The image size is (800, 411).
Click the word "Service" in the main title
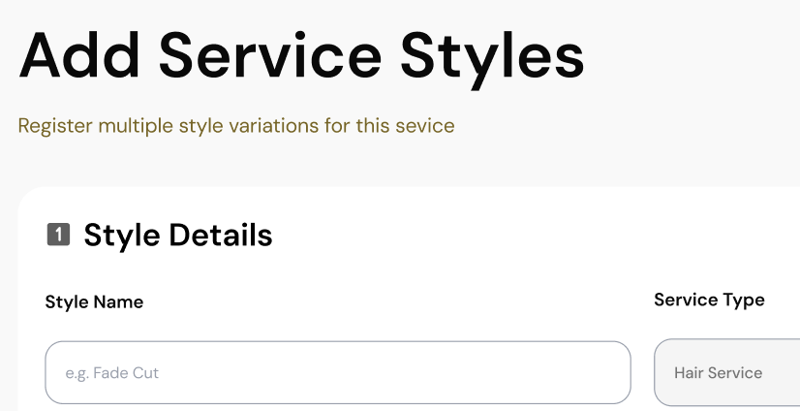click(x=271, y=56)
